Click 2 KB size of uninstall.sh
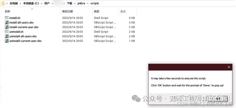 point(132,32)
